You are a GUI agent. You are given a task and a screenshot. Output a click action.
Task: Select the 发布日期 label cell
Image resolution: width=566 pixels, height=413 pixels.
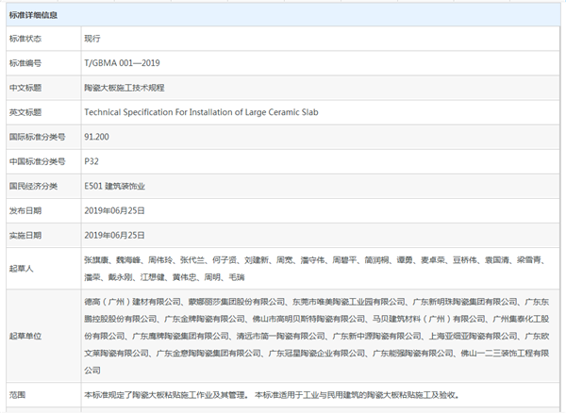point(43,210)
